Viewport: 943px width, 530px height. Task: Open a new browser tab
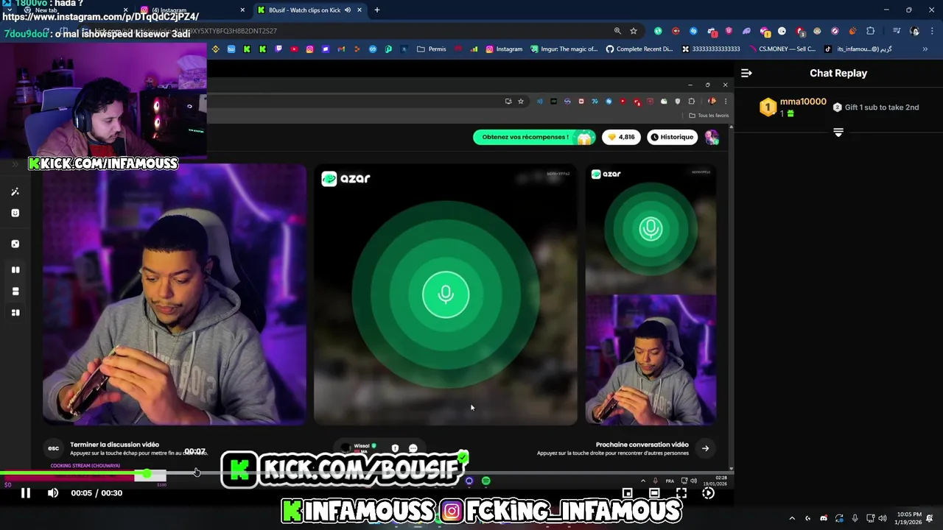(377, 10)
